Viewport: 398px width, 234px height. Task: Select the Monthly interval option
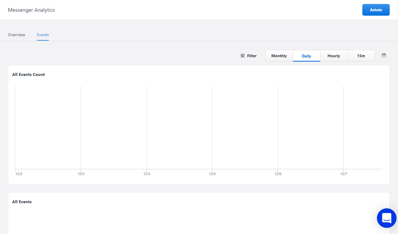[279, 56]
